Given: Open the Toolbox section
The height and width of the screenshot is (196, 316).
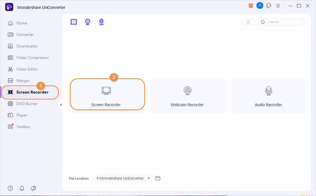Looking at the screenshot, I should pyautogui.click(x=19, y=127).
